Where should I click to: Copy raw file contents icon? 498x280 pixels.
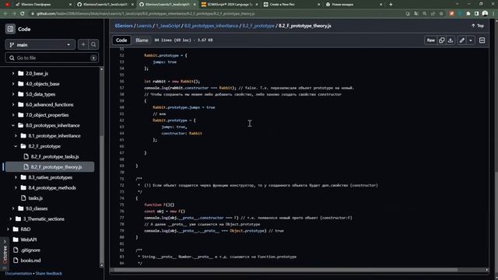[441, 40]
